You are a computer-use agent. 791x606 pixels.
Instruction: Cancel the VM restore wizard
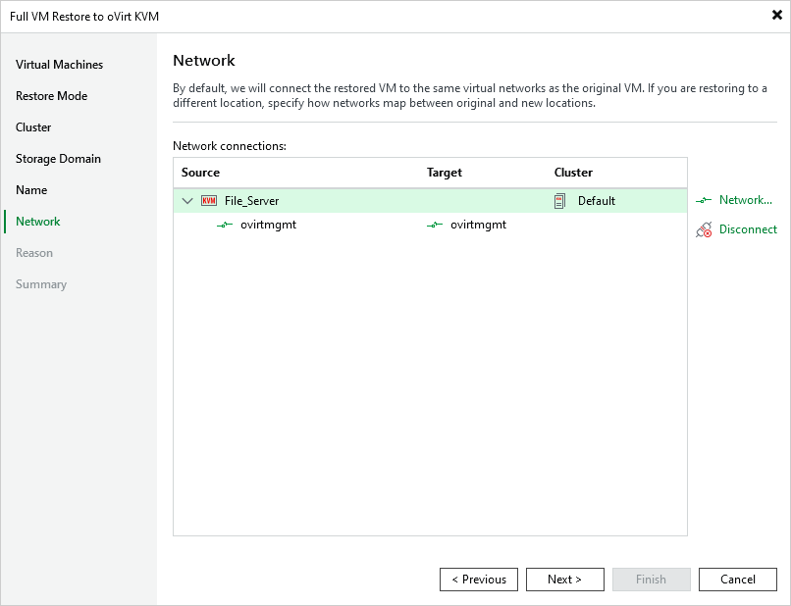[x=737, y=579]
